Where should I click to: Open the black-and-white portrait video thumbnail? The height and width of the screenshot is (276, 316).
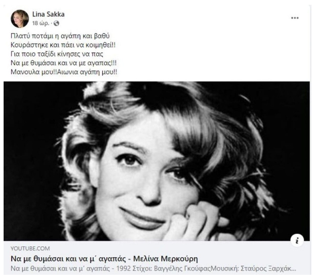point(157,161)
